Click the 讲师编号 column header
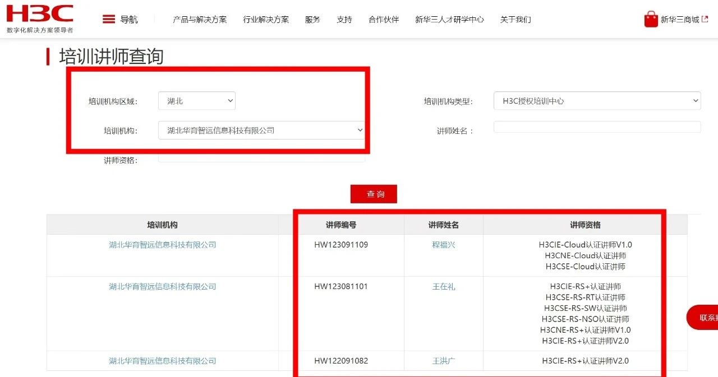This screenshot has height=377, width=718. point(341,225)
